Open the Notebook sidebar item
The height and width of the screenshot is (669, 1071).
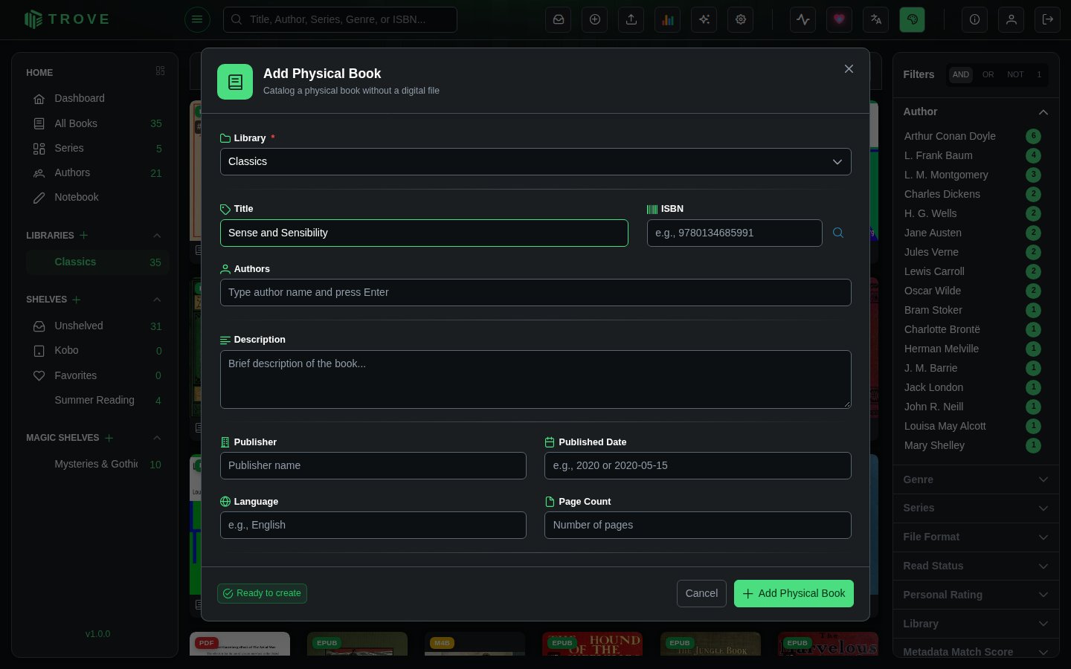(x=97, y=197)
